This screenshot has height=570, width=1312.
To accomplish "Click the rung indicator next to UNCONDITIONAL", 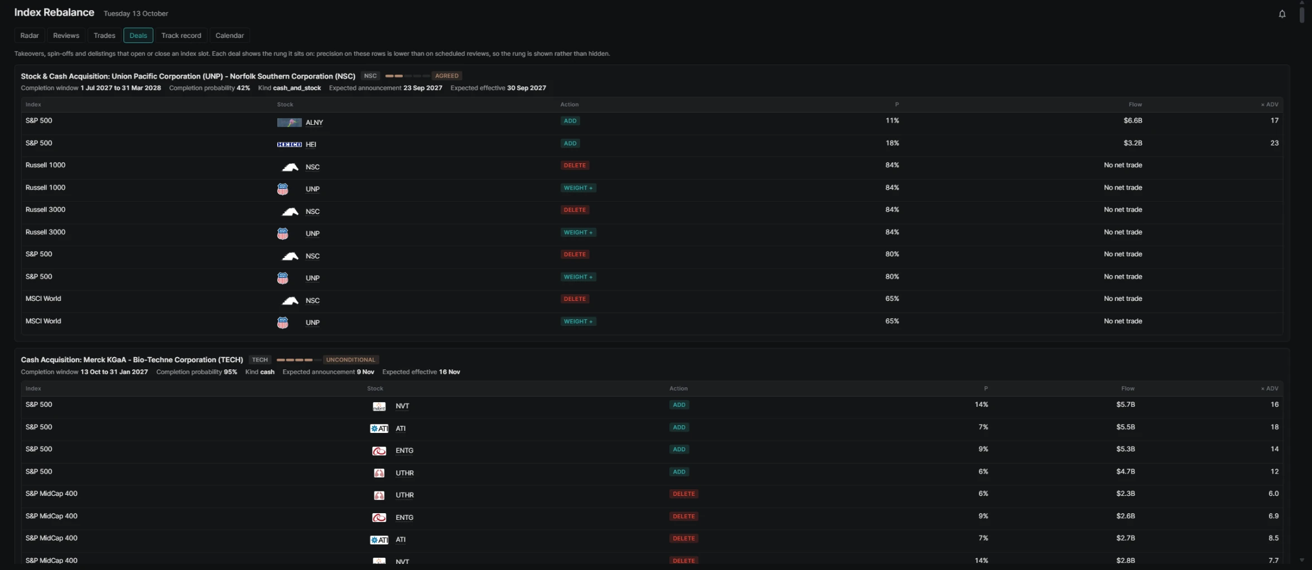I will (x=299, y=360).
